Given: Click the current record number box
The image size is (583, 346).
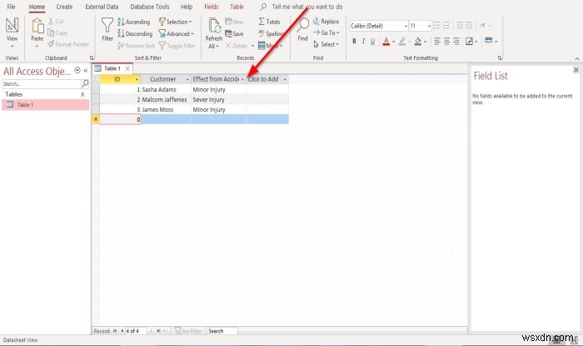Looking at the screenshot, I should click(135, 331).
